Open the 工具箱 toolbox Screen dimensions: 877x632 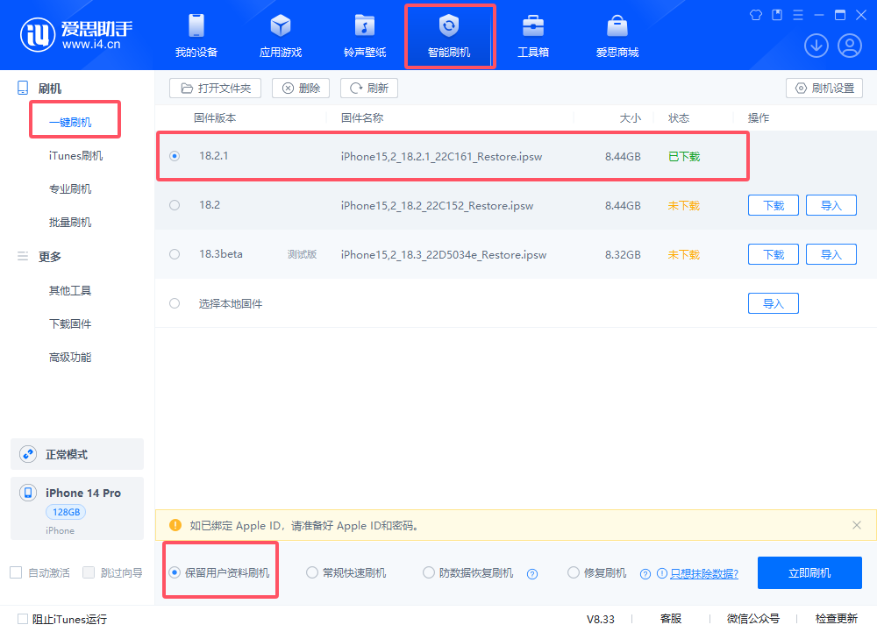coord(533,35)
